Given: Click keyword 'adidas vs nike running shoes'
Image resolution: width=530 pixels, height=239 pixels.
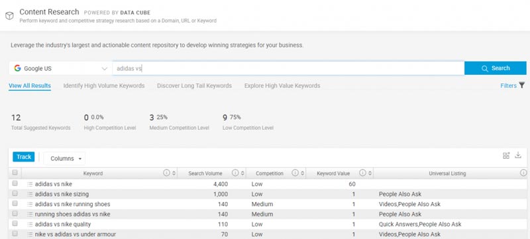Looking at the screenshot, I should pos(73,204).
